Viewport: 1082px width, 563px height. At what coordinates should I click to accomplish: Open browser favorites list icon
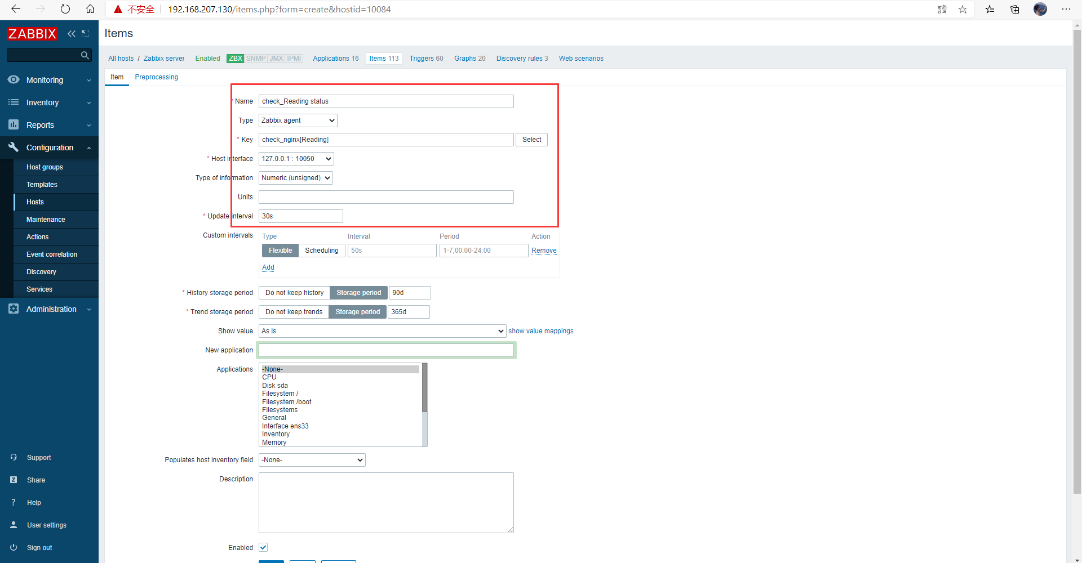(990, 9)
